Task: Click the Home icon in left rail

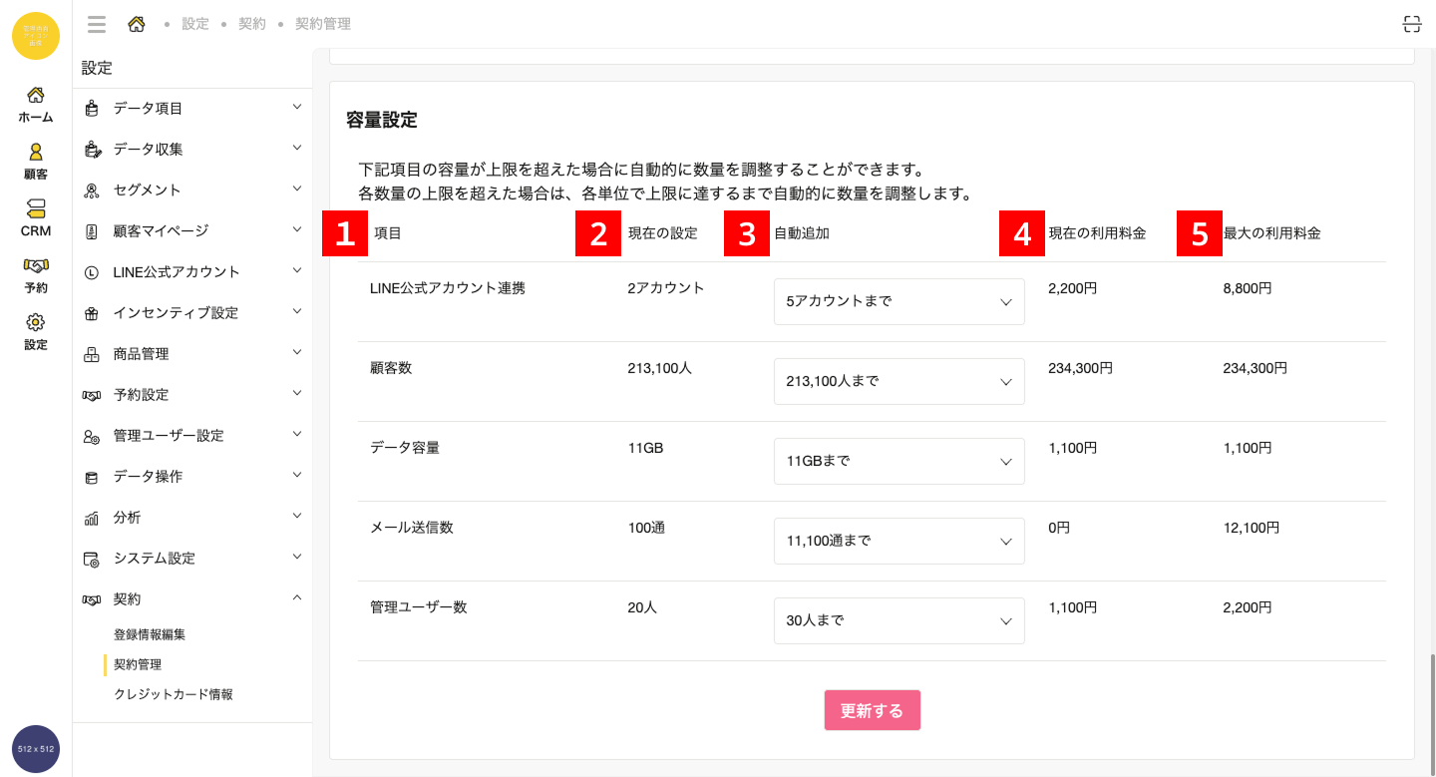Action: click(35, 104)
